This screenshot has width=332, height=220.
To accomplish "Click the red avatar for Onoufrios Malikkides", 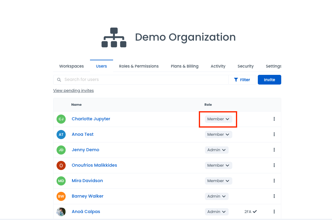I will pos(61,165).
